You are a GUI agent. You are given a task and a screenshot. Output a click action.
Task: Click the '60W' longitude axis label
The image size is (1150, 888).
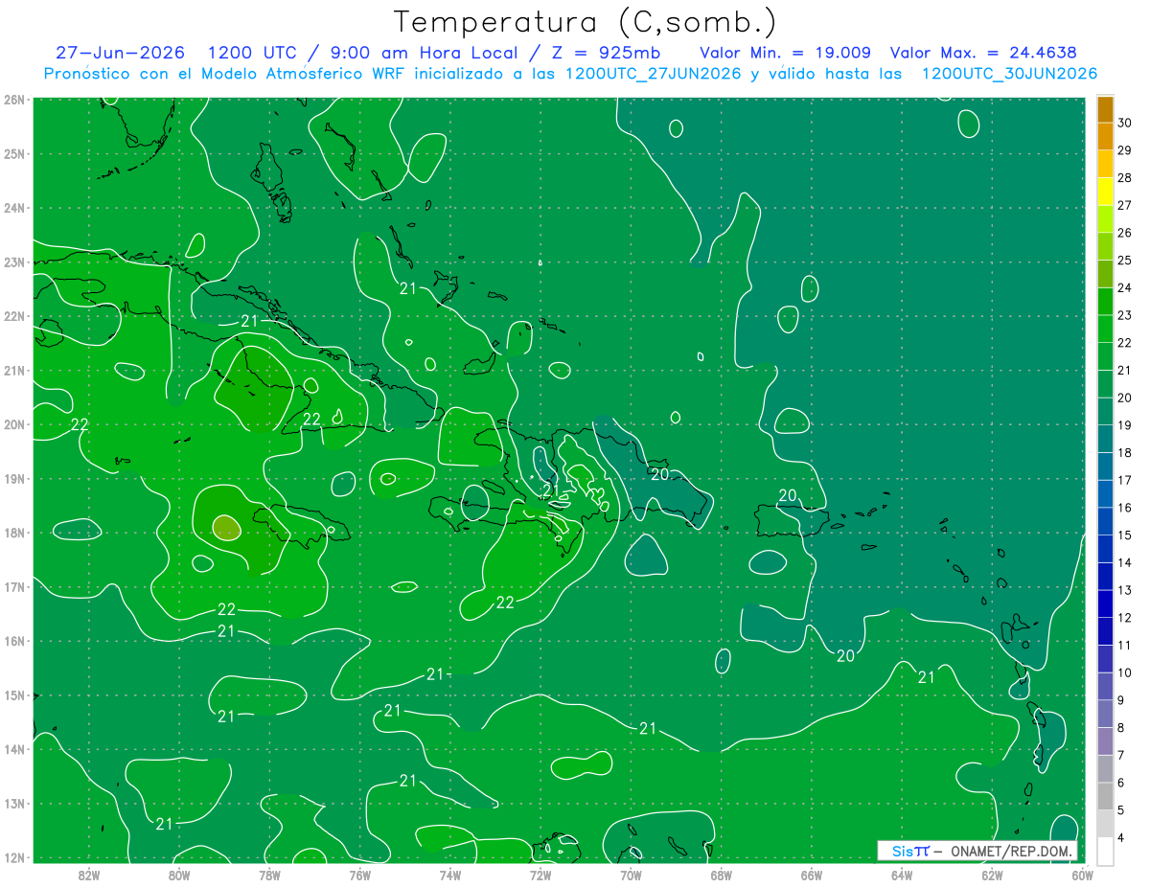pyautogui.click(x=1082, y=875)
